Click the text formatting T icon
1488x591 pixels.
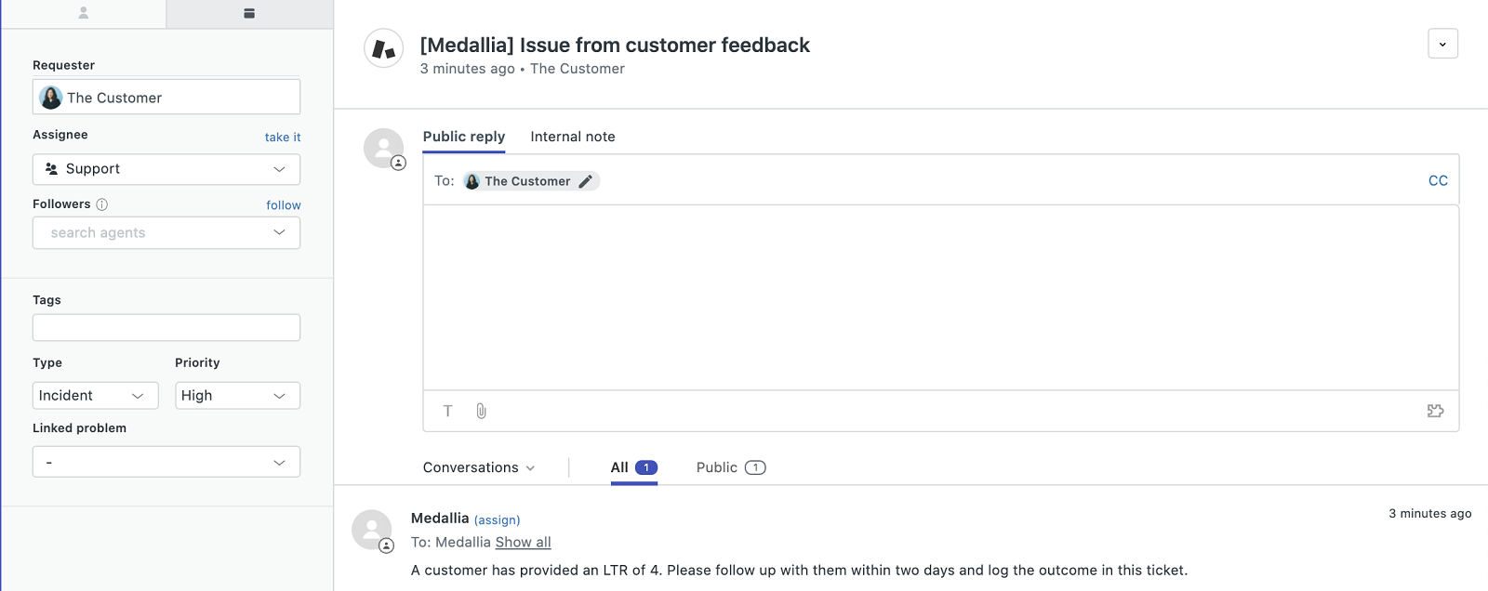coord(447,411)
